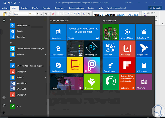
Task: Open the Calculadora tile
Action: point(144,65)
